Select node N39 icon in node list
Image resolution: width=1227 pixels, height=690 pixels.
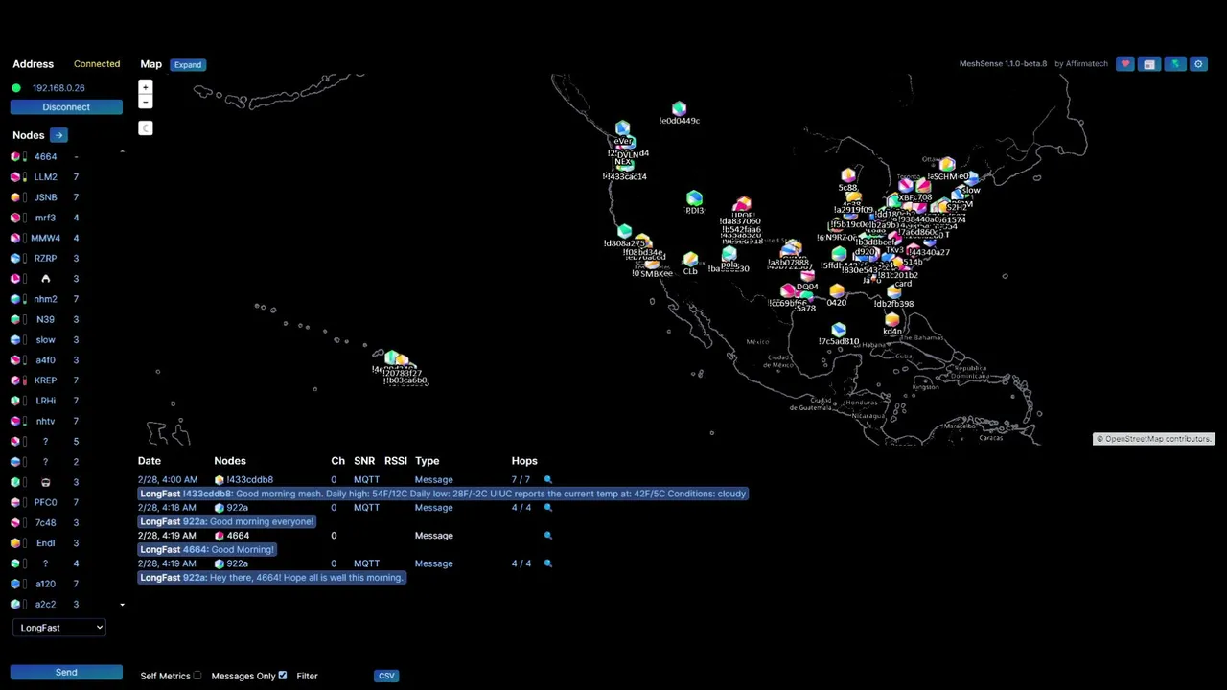point(15,319)
